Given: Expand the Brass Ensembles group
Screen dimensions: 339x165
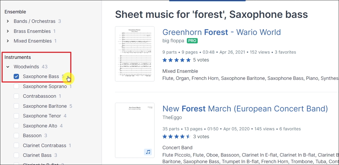Looking at the screenshot, I should click(x=8, y=31).
